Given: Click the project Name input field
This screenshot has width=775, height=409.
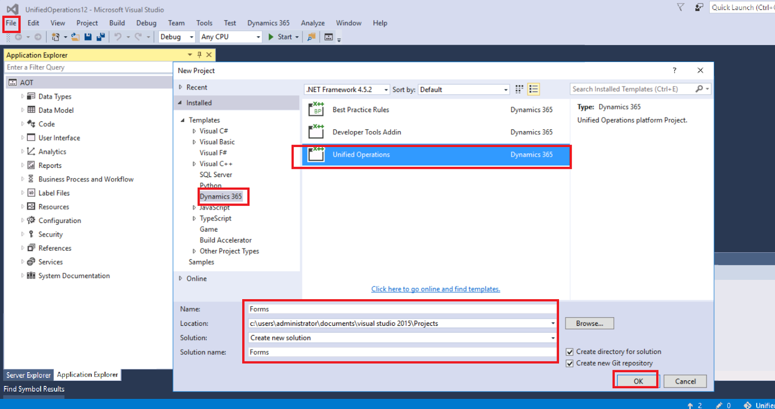Looking at the screenshot, I should (402, 309).
